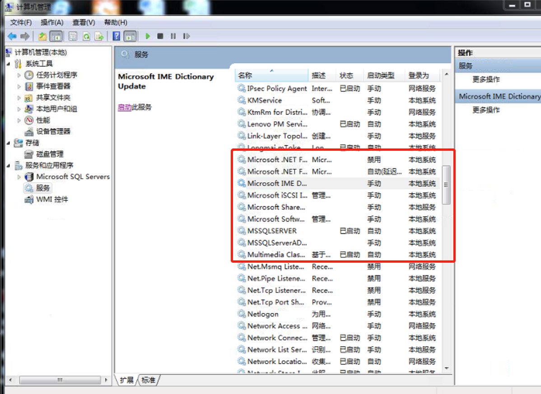This screenshot has height=394, width=541.
Task: Expand the 性能 node
Action: (x=19, y=121)
